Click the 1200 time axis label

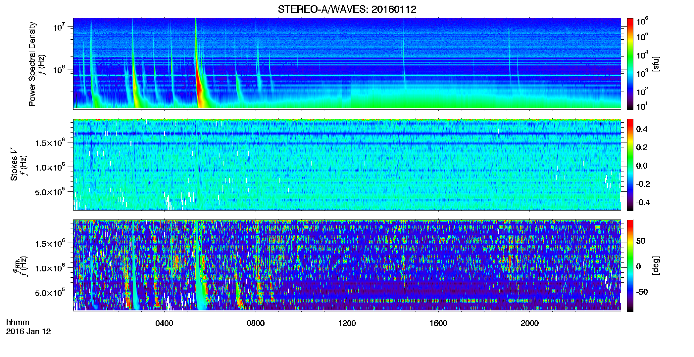pos(347,323)
